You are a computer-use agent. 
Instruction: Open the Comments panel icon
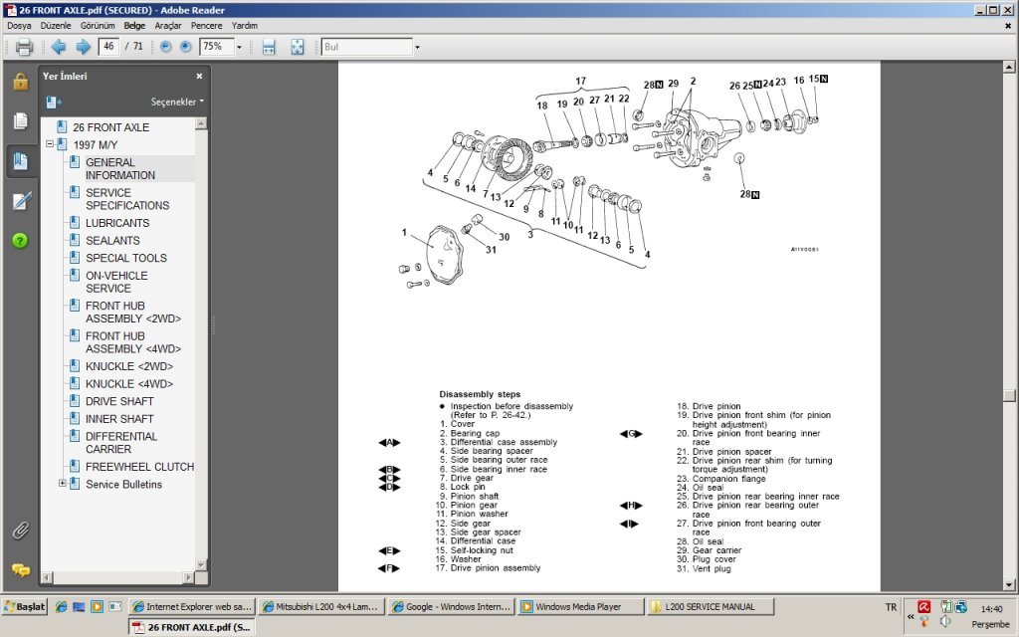tap(20, 570)
